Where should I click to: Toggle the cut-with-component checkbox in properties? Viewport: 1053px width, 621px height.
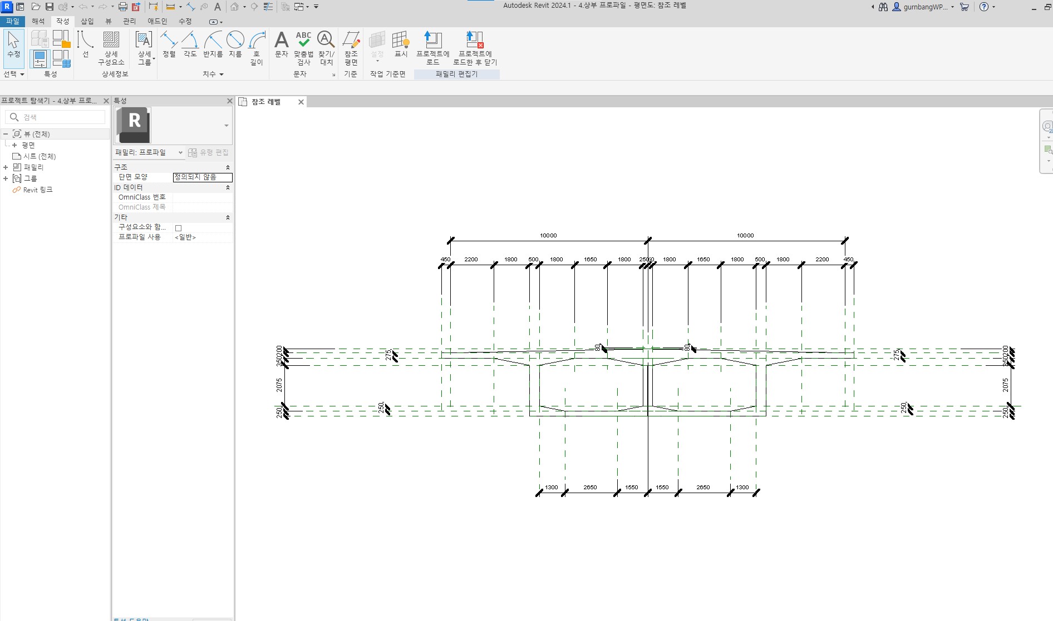coord(179,228)
